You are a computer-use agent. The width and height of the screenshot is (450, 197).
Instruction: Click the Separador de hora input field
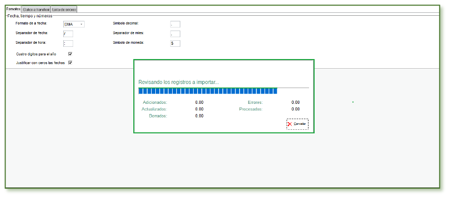68,43
